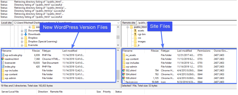Collapse the public_html remote tree node
The width and height of the screenshot is (238, 95).
[127, 27]
